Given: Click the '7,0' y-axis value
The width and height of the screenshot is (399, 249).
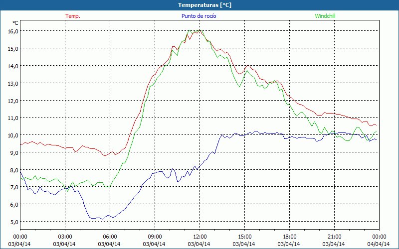Looking at the screenshot, I should pyautogui.click(x=14, y=187).
